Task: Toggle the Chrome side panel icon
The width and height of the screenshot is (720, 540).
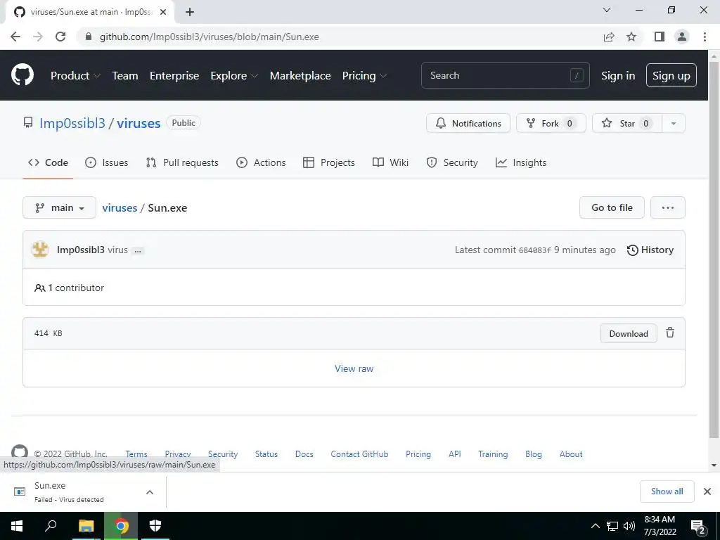Action: pos(660,37)
